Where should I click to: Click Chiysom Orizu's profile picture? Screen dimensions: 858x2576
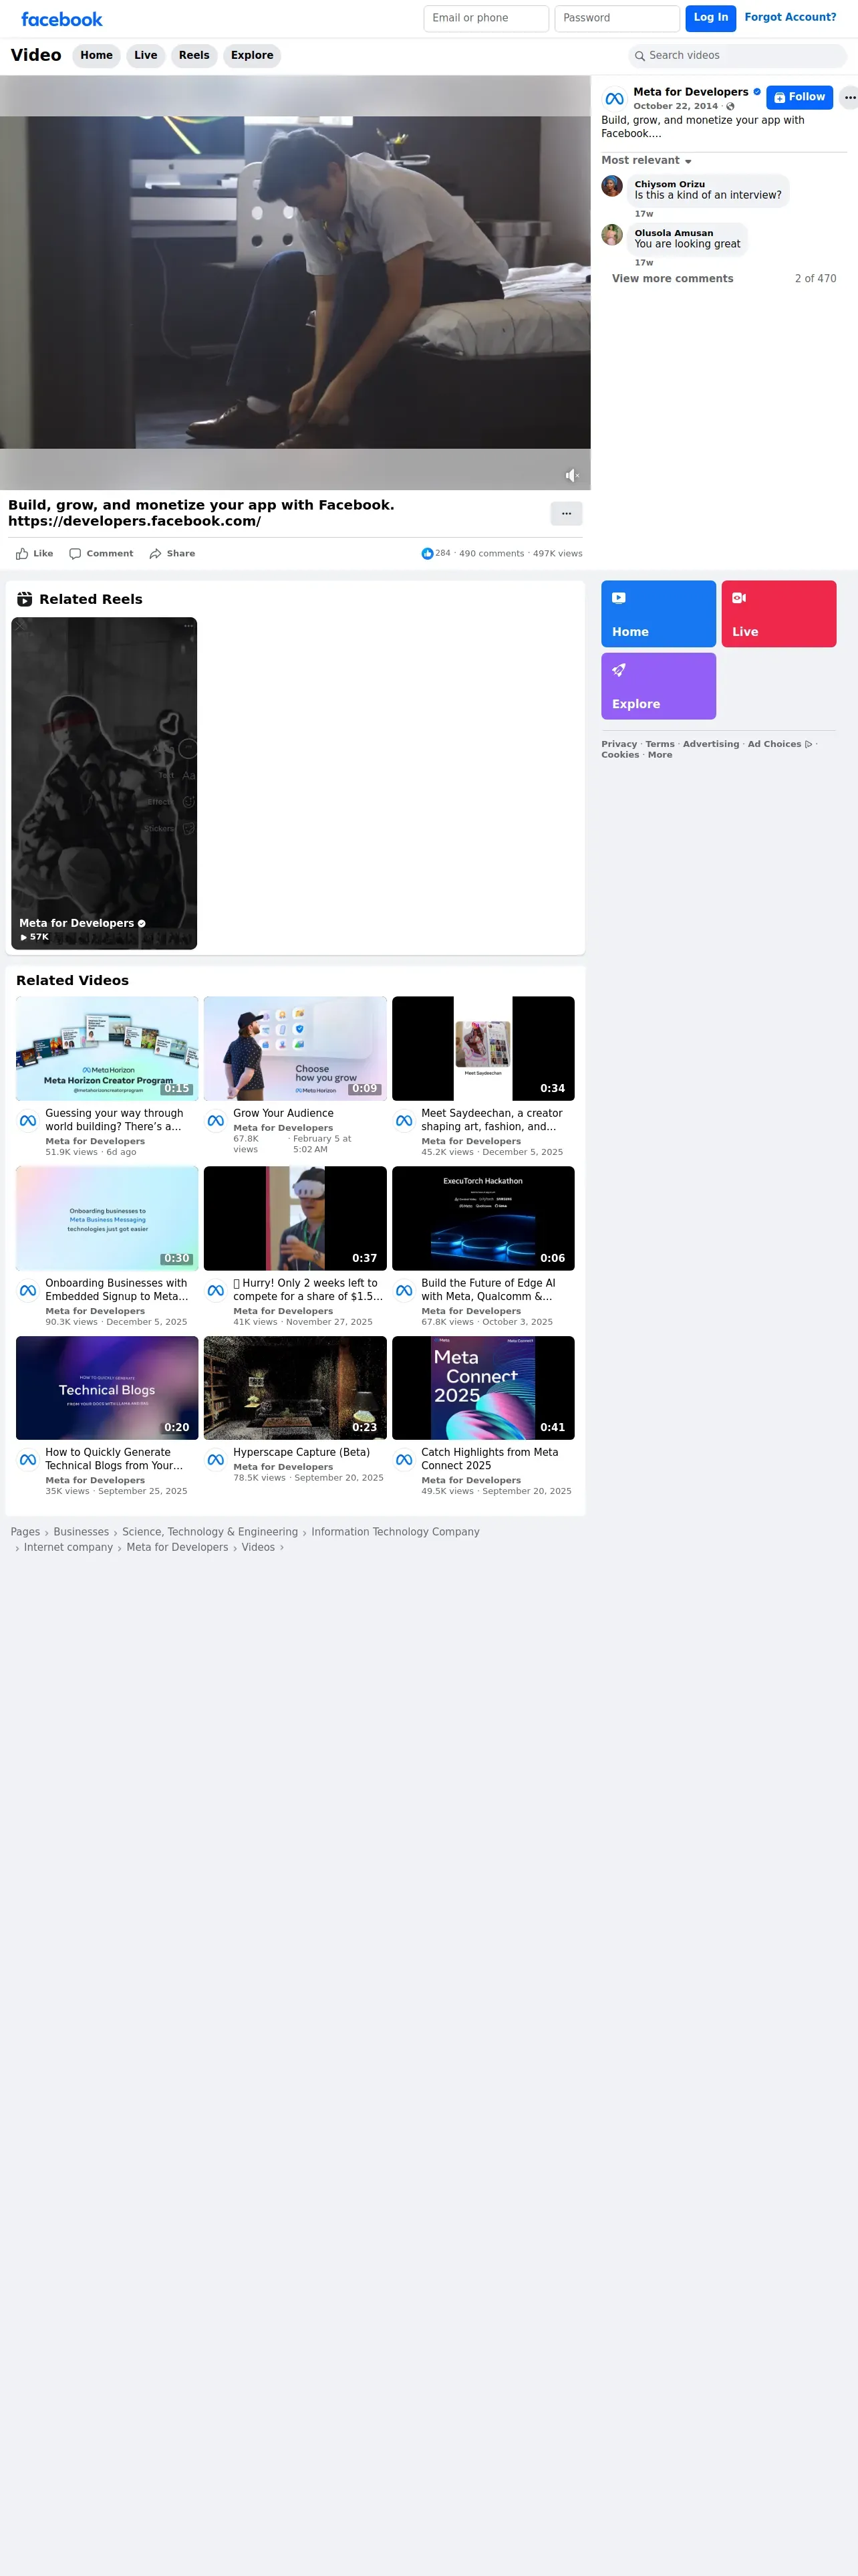612,186
